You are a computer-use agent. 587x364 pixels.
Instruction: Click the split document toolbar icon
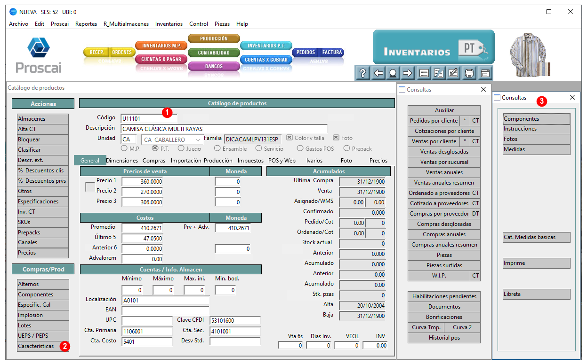click(439, 73)
